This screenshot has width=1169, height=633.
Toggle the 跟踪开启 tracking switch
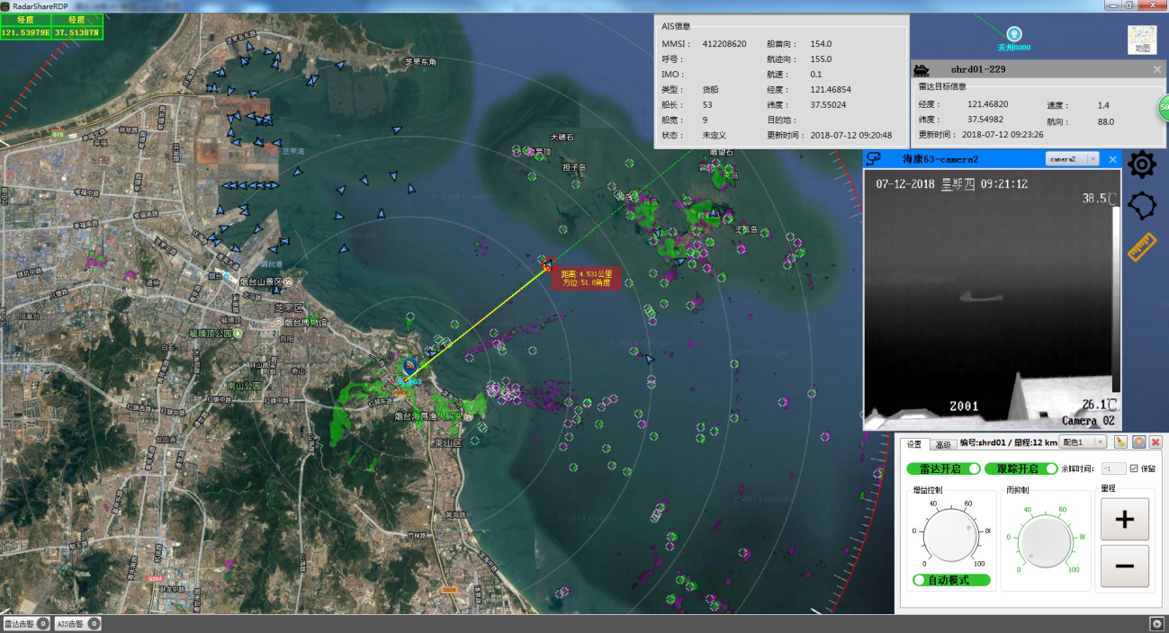pos(1021,468)
